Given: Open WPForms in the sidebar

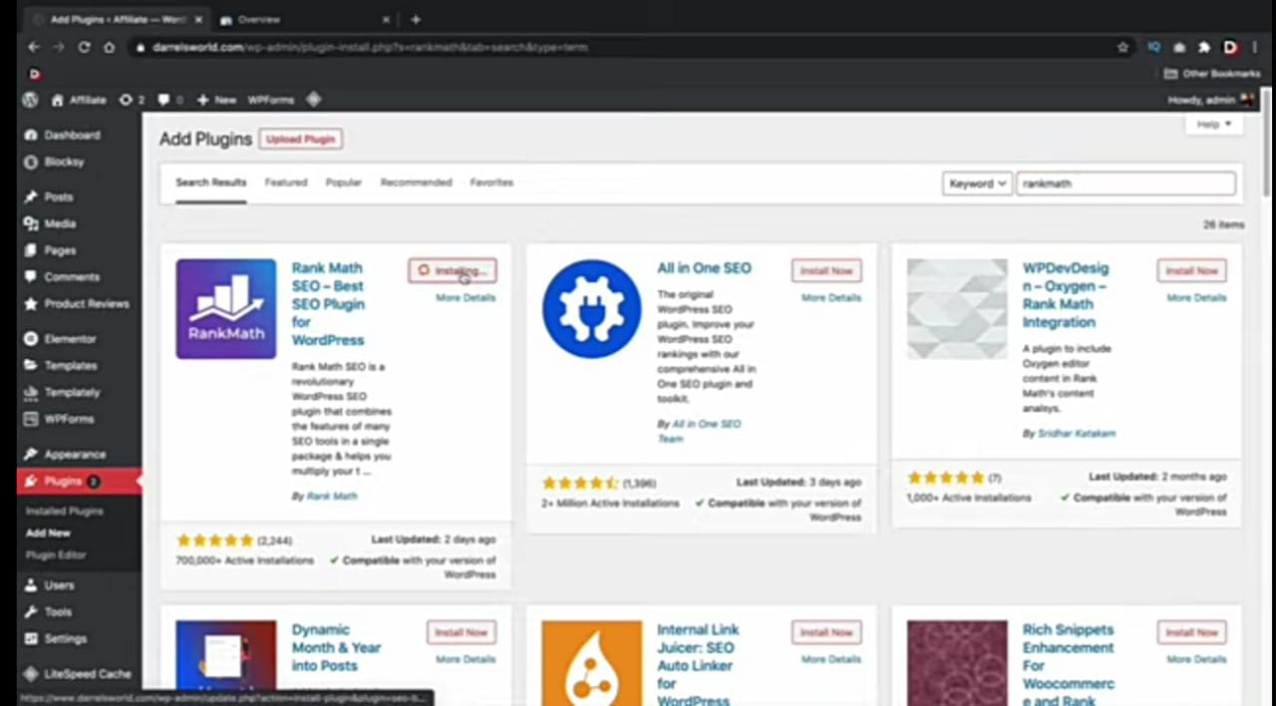Looking at the screenshot, I should point(71,419).
